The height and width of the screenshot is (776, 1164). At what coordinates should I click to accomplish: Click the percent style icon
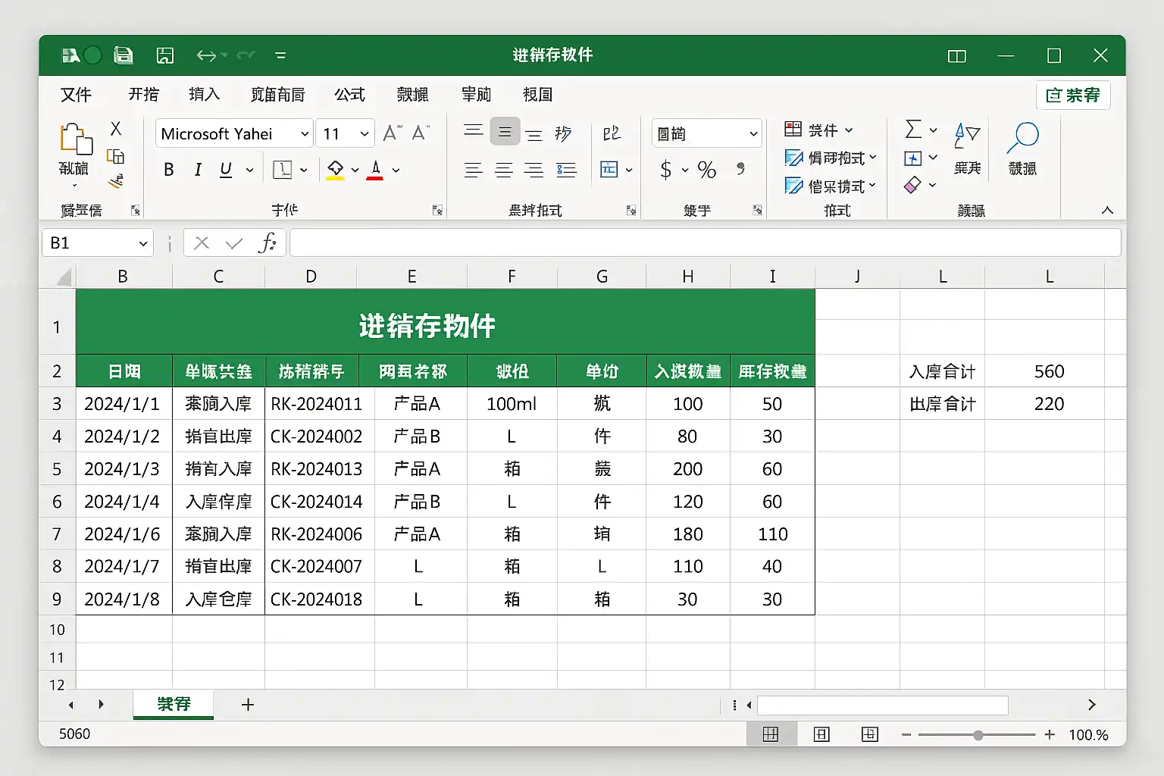coord(706,170)
